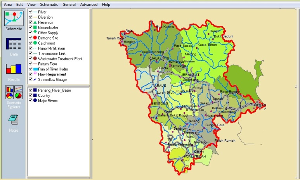Choose the Groundwater green square symbol
Screen dimensions: 300x180
coord(35,27)
